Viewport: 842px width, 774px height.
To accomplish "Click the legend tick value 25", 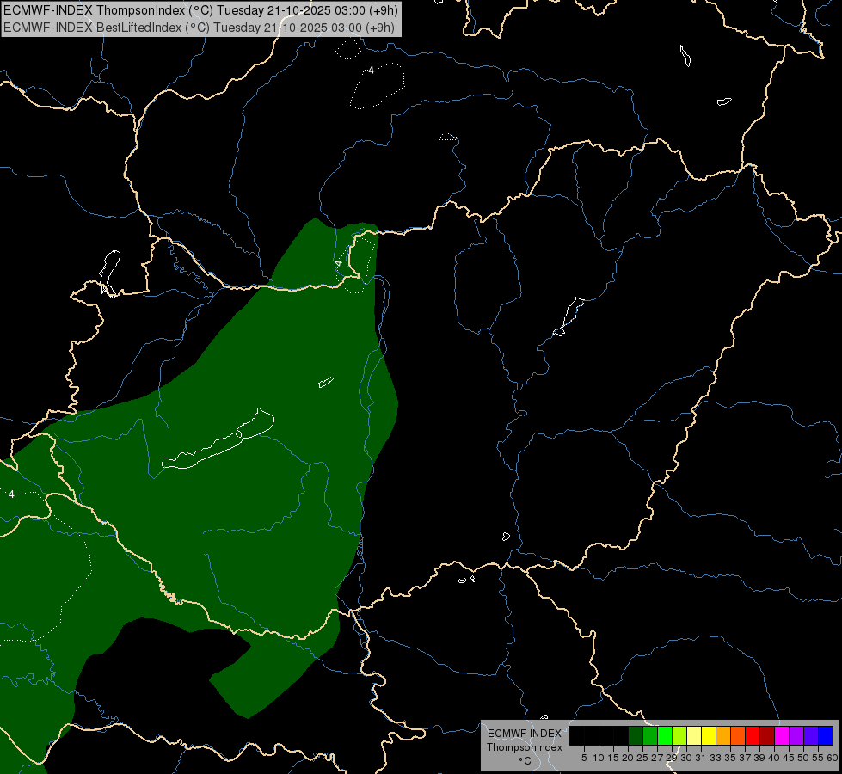I will [642, 758].
